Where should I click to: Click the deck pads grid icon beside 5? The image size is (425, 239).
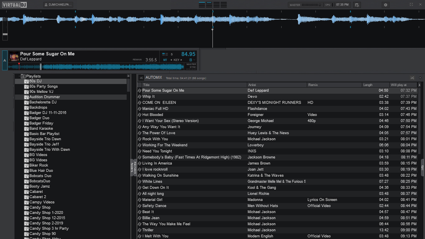click(x=165, y=54)
